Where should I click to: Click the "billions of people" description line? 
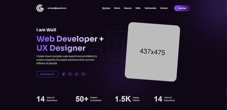[x=47, y=63]
